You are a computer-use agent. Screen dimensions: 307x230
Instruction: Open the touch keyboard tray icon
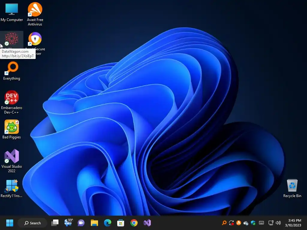coord(261,223)
